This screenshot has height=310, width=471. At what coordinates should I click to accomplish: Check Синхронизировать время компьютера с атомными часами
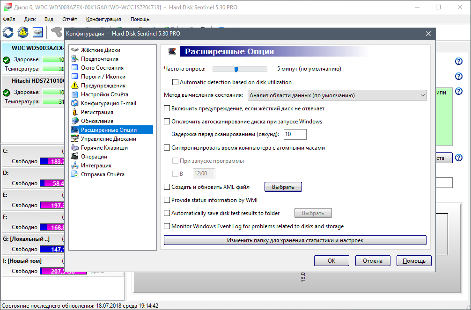tap(167, 148)
